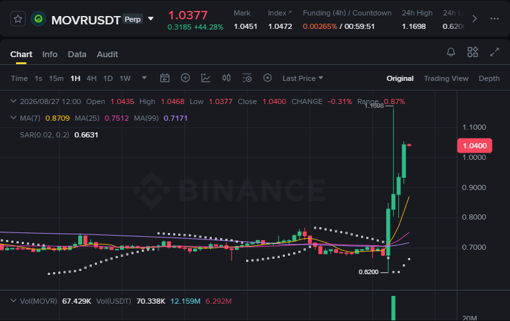Click the 1.1000 price axis label
The width and height of the screenshot is (510, 321).
(474, 127)
